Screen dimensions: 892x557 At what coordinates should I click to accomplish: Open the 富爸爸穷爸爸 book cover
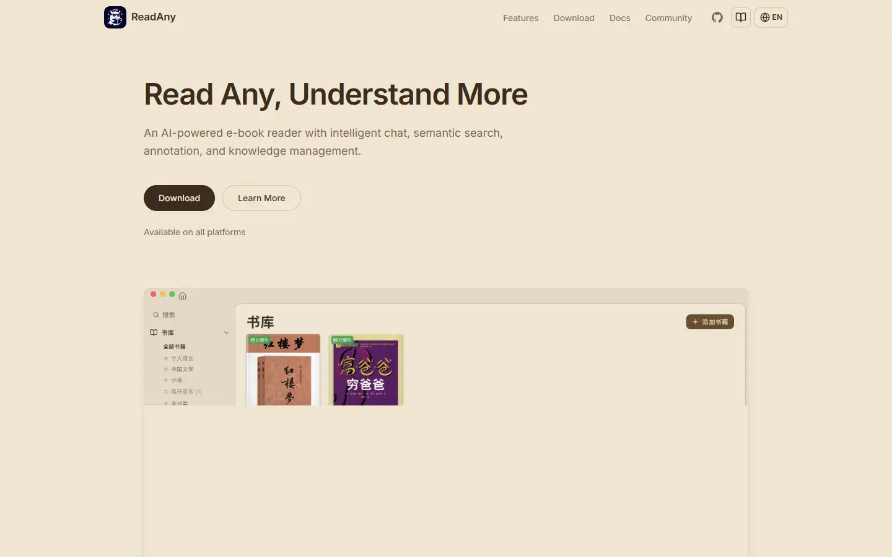click(x=366, y=370)
